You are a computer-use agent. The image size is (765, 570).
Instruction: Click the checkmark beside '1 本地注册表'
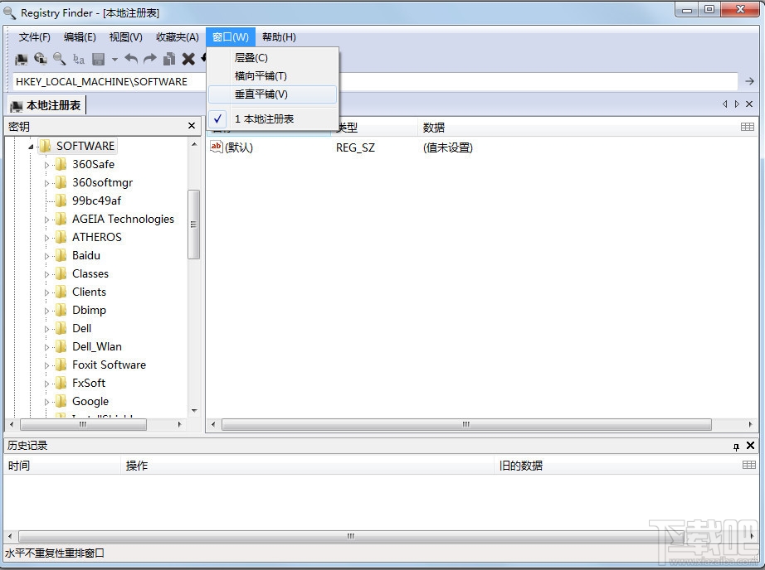pyautogui.click(x=217, y=118)
